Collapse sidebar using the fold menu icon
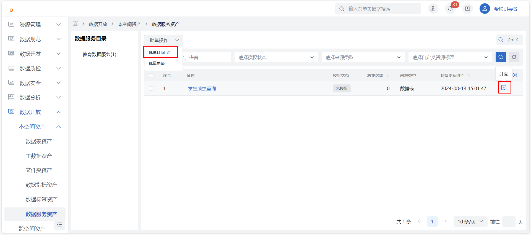The image size is (531, 235). (x=59, y=225)
